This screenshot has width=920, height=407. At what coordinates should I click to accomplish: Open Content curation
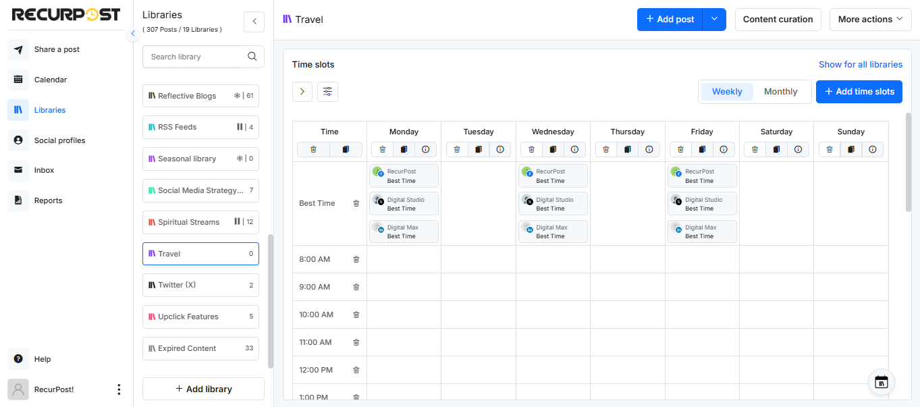click(x=778, y=20)
